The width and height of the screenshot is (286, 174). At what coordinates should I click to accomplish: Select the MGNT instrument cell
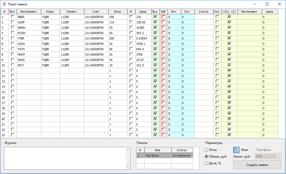pyautogui.click(x=29, y=54)
